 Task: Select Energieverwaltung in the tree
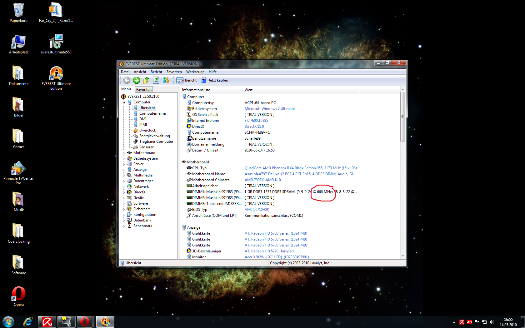(154, 136)
